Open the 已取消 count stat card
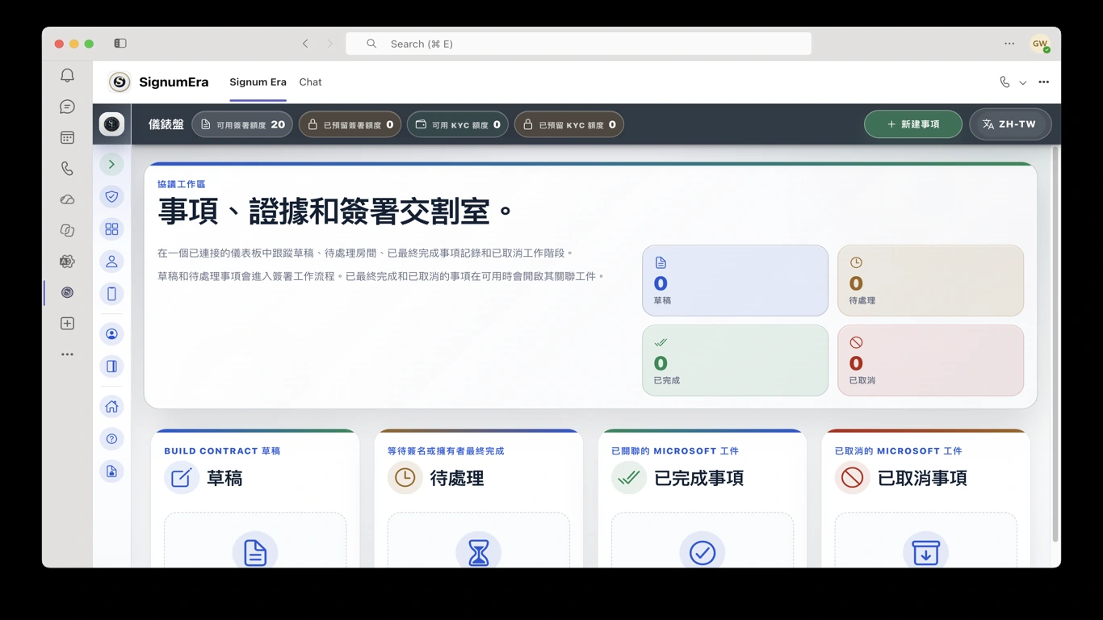Viewport: 1103px width, 620px height. tap(930, 360)
